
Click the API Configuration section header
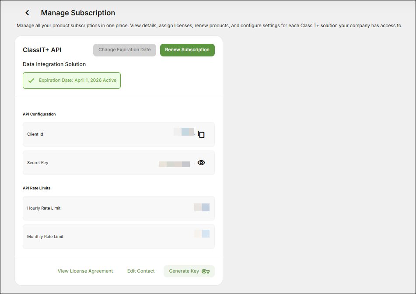coord(39,114)
